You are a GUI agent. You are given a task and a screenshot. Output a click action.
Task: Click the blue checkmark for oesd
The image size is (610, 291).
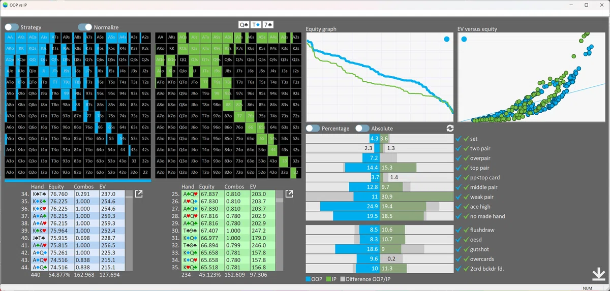click(x=459, y=240)
